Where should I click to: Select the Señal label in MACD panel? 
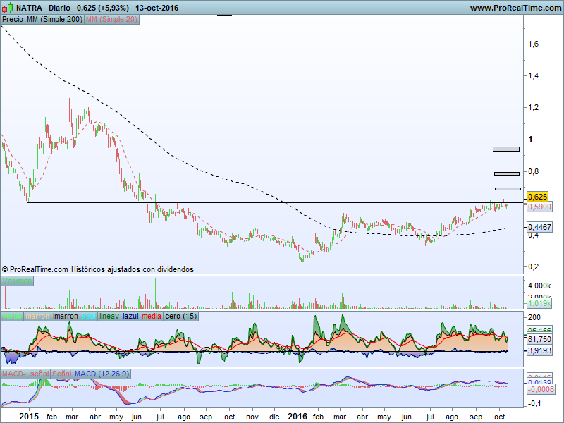pyautogui.click(x=62, y=373)
